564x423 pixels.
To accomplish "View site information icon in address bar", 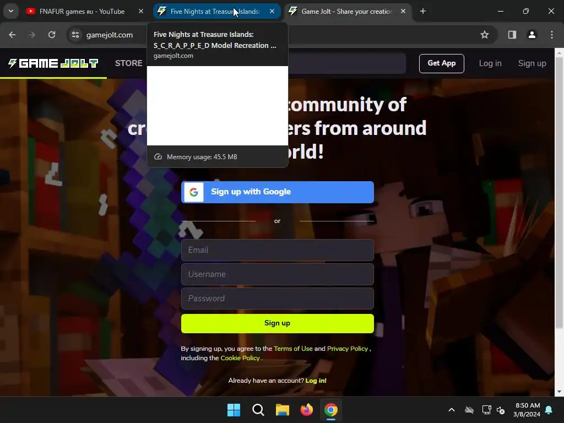I will 75,35.
